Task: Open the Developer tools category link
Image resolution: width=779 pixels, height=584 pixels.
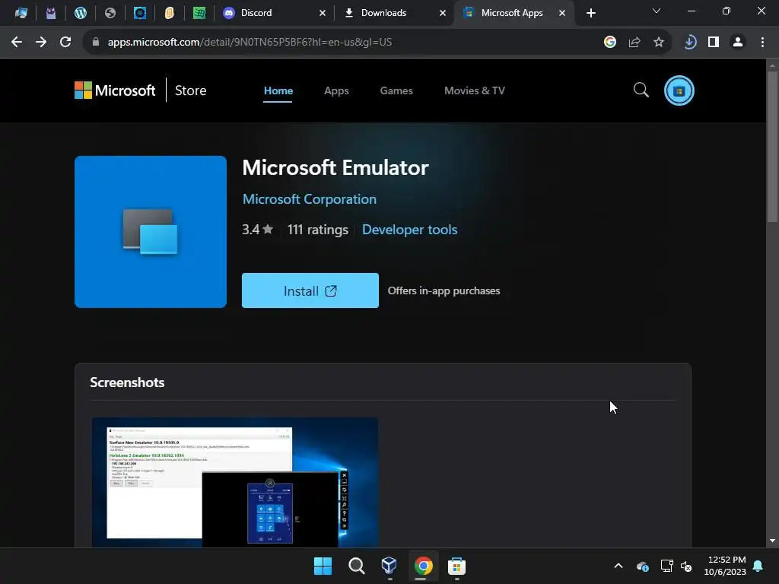Action: pyautogui.click(x=409, y=230)
